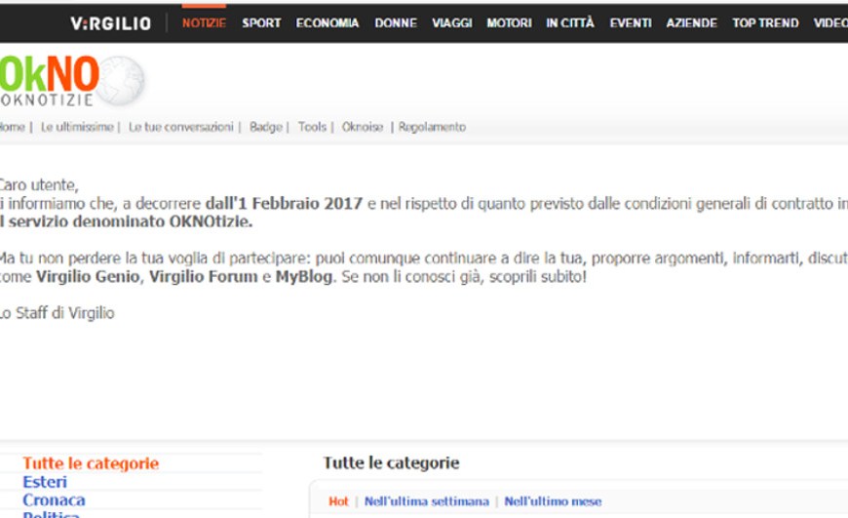The image size is (848, 518).
Task: Filter by Nell'ultima settimana
Action: 426,501
